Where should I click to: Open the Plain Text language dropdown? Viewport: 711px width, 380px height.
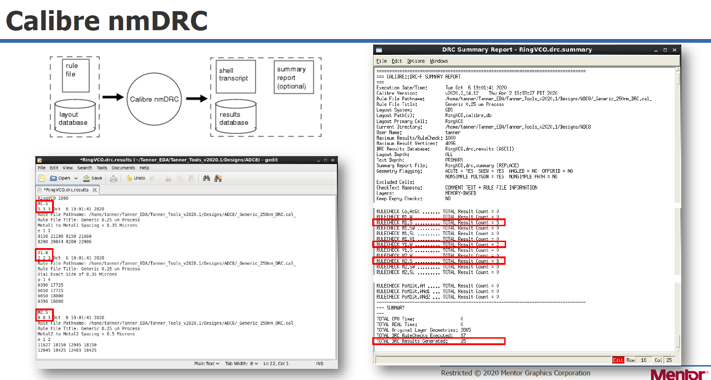pyautogui.click(x=207, y=363)
